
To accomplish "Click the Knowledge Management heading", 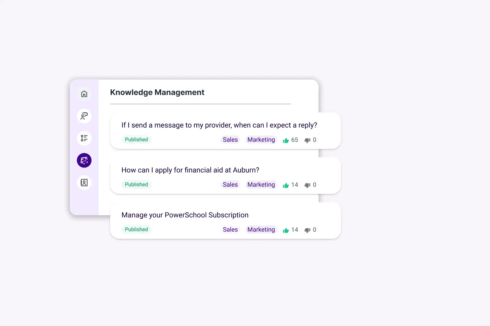I will pos(157,92).
